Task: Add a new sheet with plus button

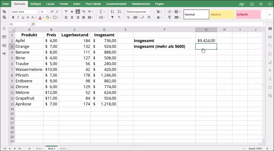Action: (29, 149)
